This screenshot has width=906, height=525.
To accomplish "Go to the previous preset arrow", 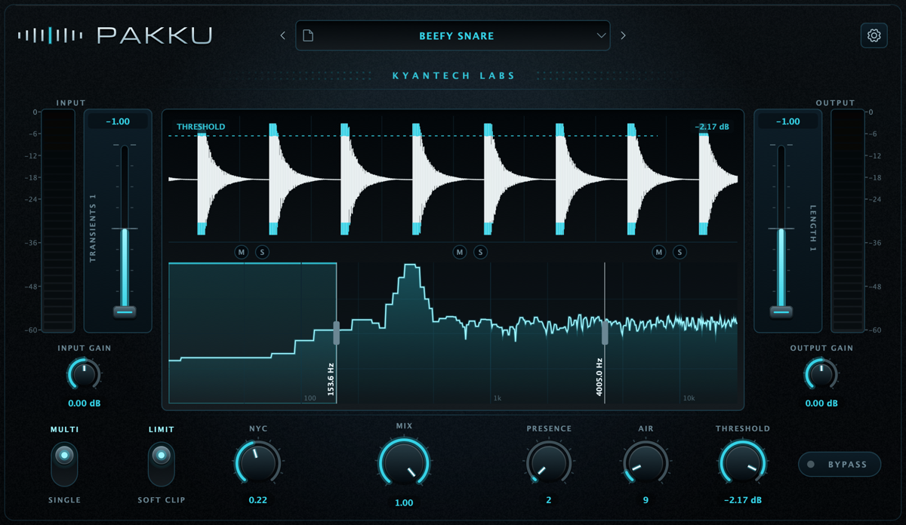I will coord(283,35).
